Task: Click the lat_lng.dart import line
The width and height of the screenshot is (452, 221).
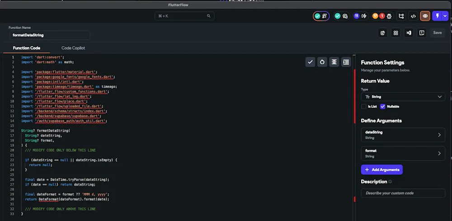Action: (x=56, y=96)
